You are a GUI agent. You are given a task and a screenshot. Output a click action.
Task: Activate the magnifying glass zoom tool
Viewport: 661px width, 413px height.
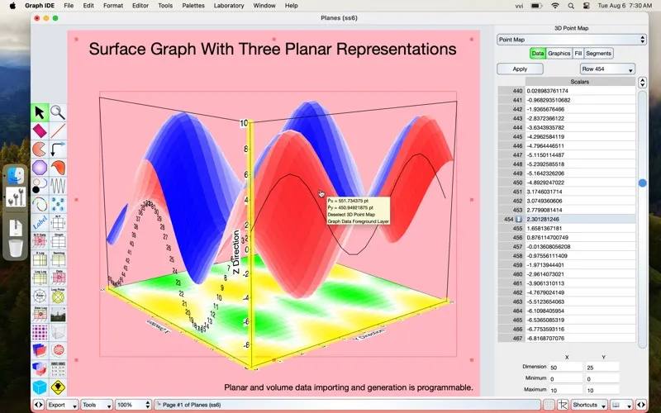tap(58, 112)
